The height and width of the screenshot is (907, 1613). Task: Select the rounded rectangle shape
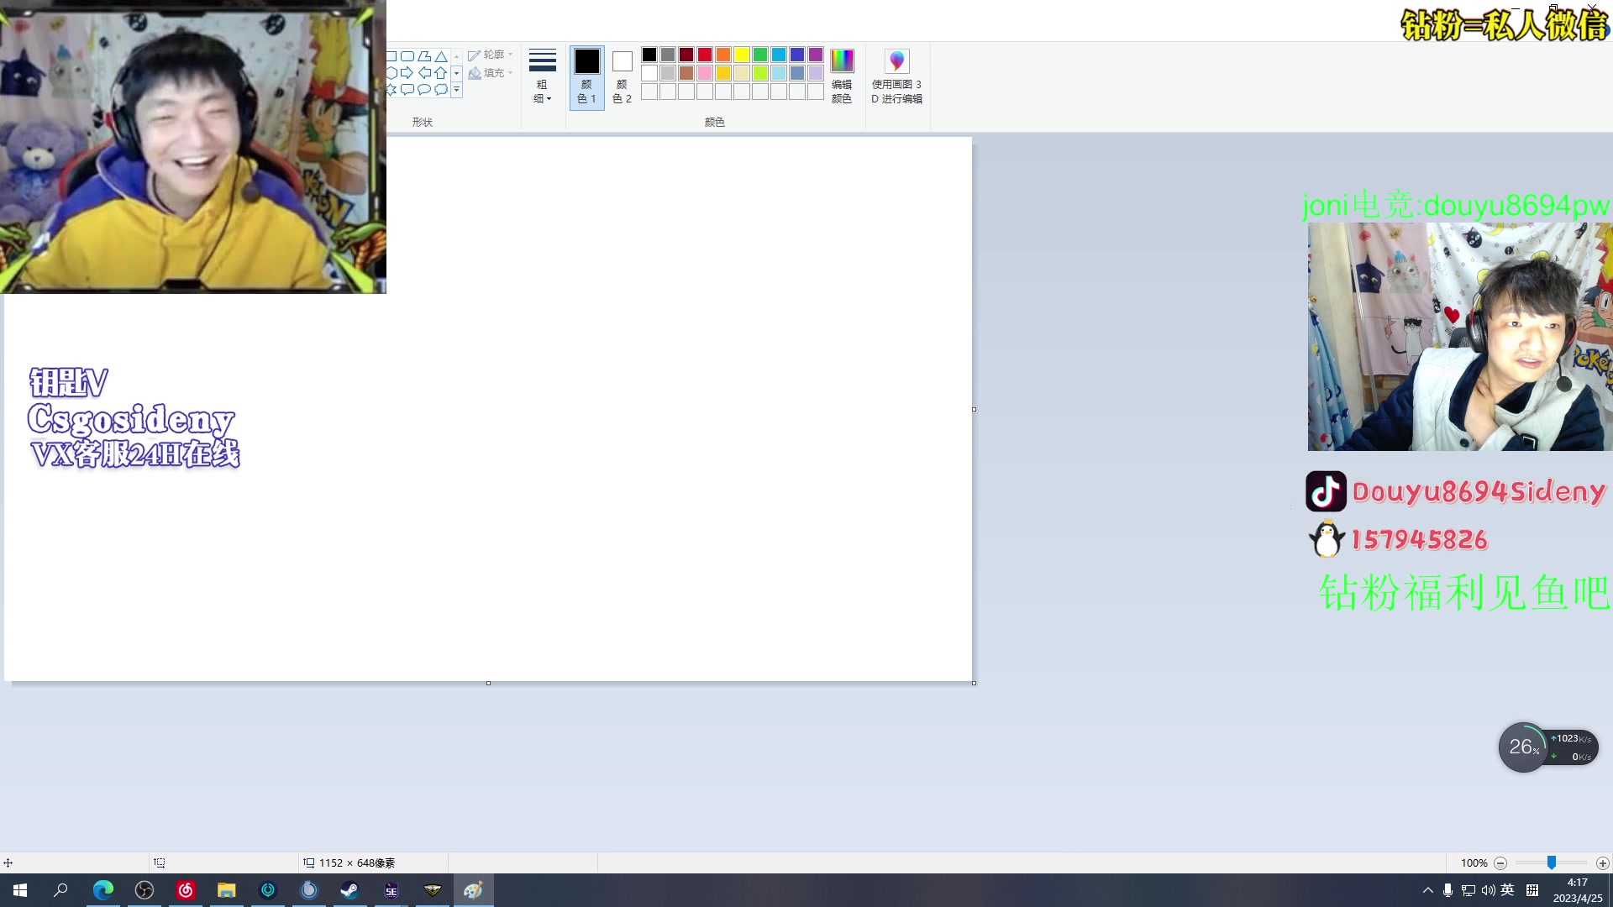tap(407, 56)
